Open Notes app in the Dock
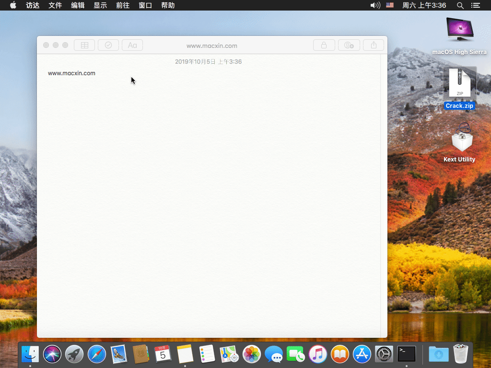Viewport: 491px width, 368px height. coord(185,354)
